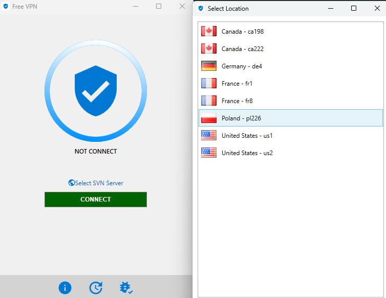Click the Germany flag icon

point(209,66)
